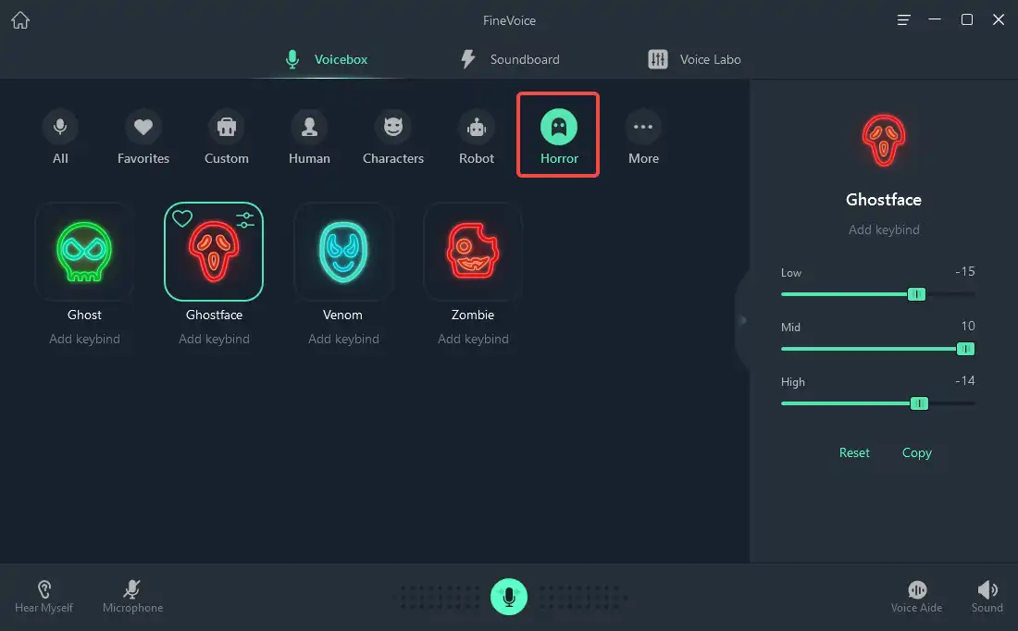The image size is (1018, 631).
Task: Add keybind for Venom voice
Action: (343, 339)
